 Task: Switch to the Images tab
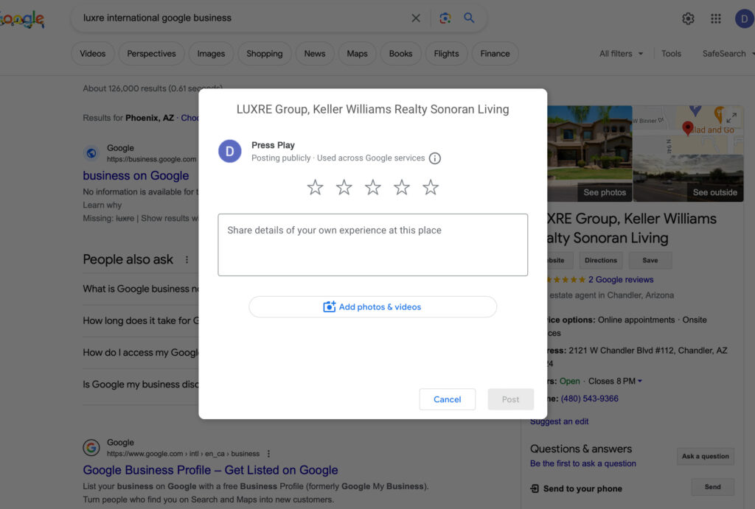coord(211,54)
